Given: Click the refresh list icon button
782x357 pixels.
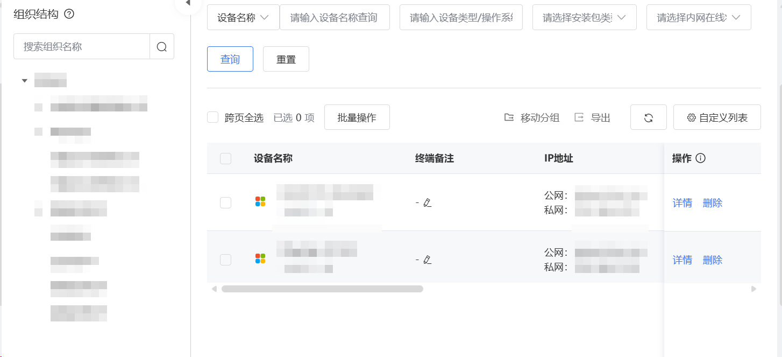Looking at the screenshot, I should coord(648,117).
